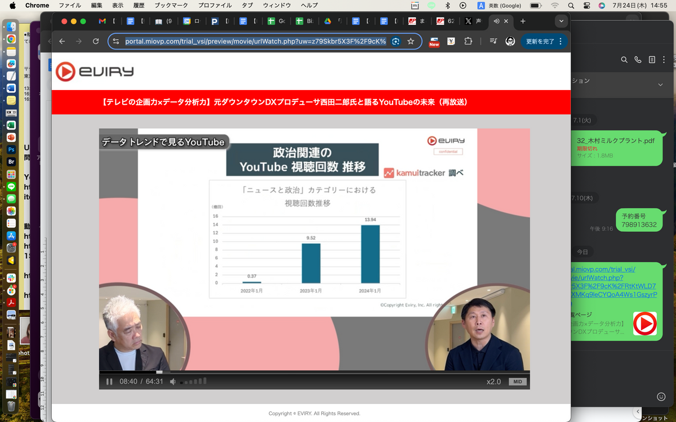The height and width of the screenshot is (422, 676).
Task: Open the emoji picker smiley icon in chat
Action: pos(661,397)
